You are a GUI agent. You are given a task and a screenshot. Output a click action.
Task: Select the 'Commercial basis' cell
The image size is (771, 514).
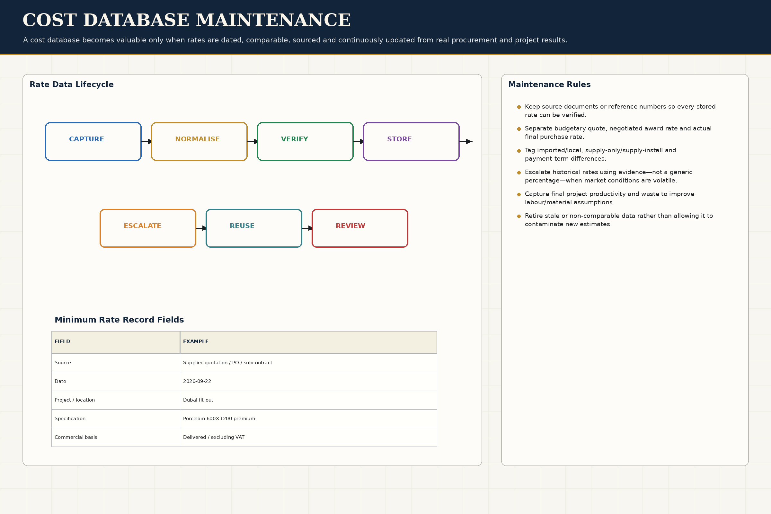(116, 438)
